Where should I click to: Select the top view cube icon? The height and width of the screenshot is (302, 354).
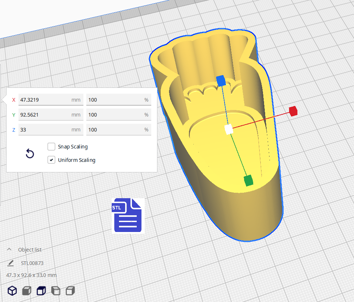[41, 290]
